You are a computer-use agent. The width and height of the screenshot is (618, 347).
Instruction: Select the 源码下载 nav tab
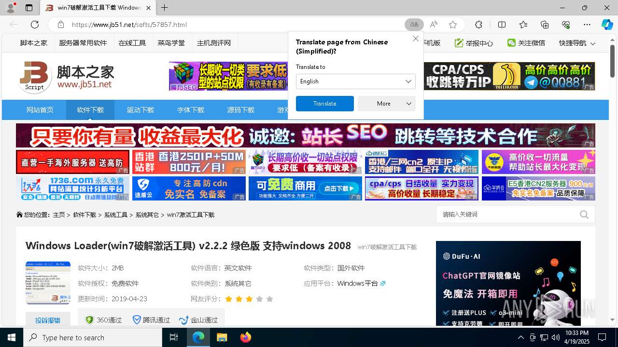[x=241, y=110]
